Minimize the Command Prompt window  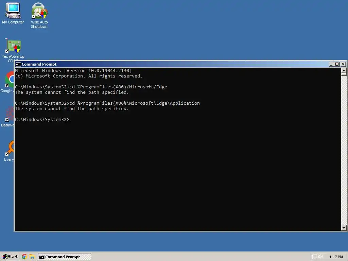click(x=331, y=64)
